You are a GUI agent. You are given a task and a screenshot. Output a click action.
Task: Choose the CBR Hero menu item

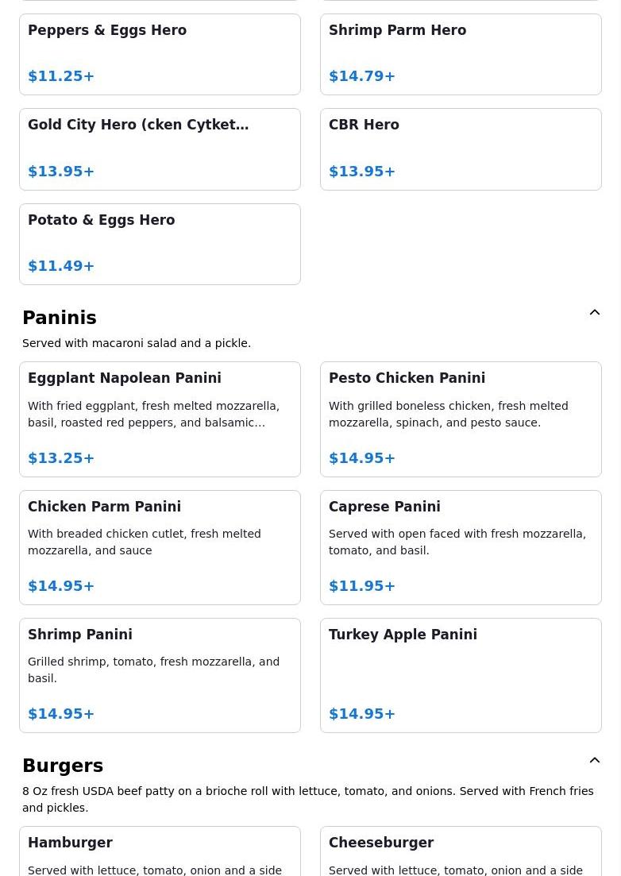(x=461, y=149)
